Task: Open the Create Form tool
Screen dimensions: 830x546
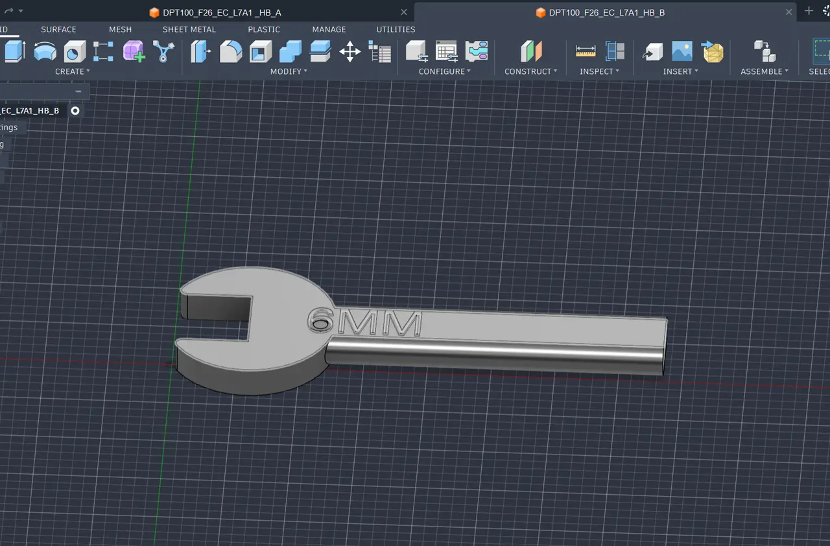Action: pyautogui.click(x=134, y=51)
